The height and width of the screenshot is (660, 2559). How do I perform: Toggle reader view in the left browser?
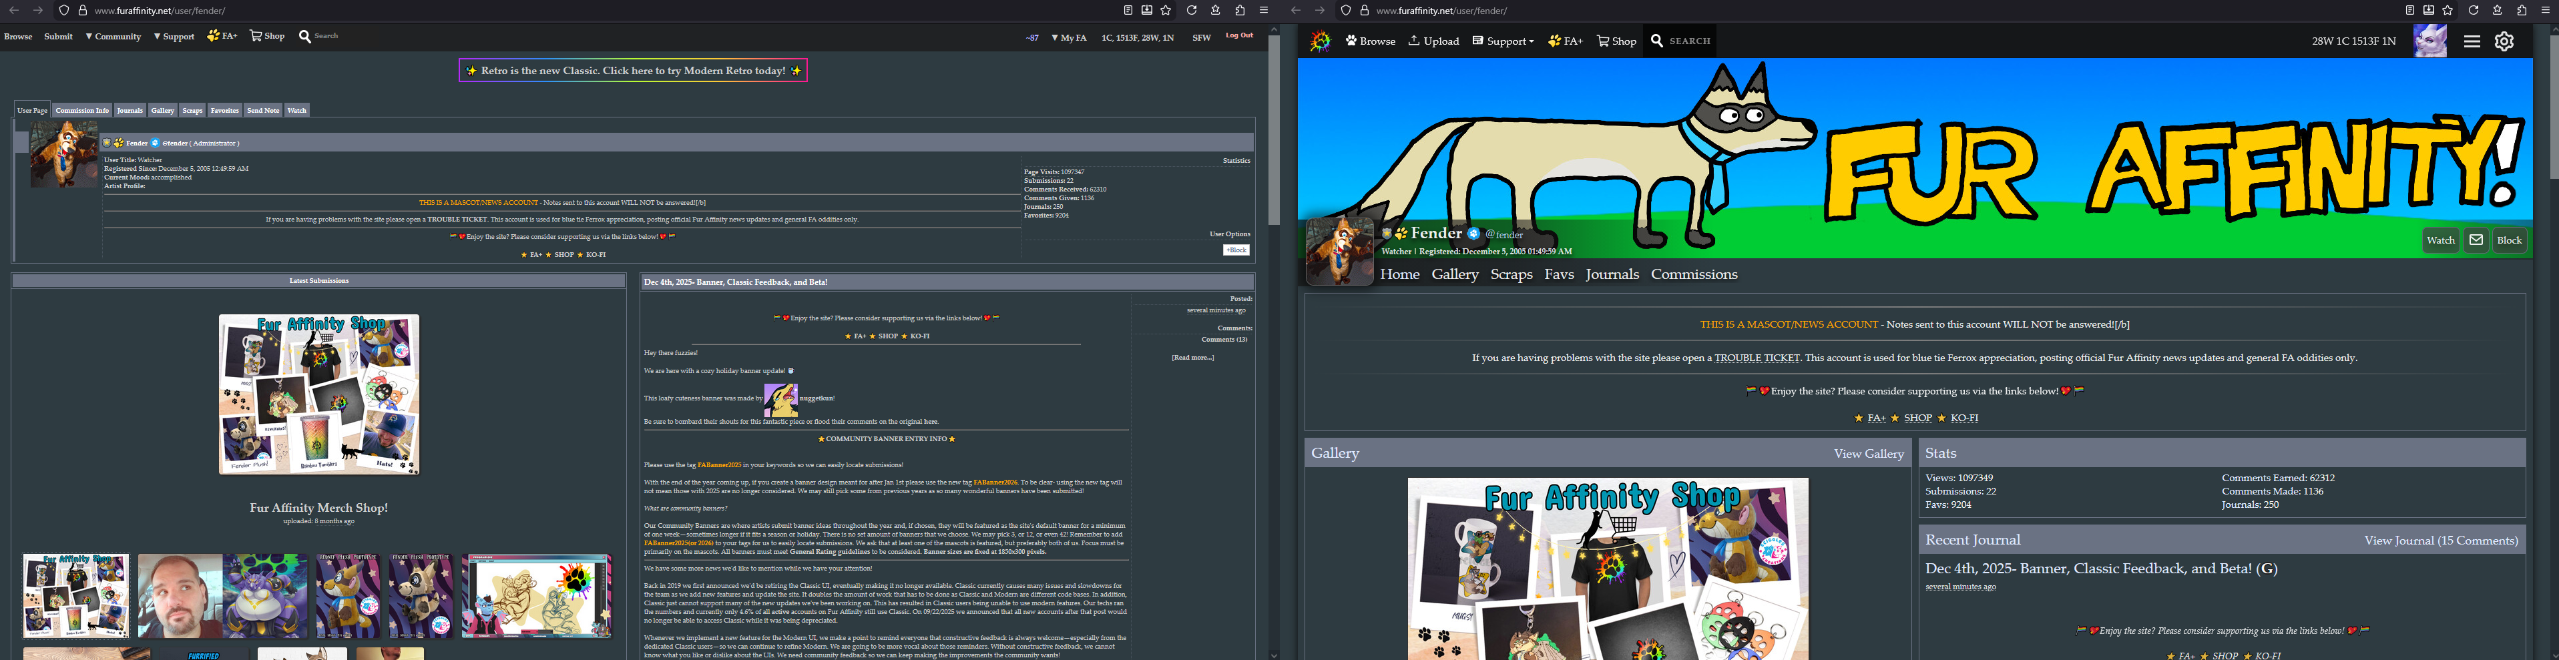[x=1128, y=10]
